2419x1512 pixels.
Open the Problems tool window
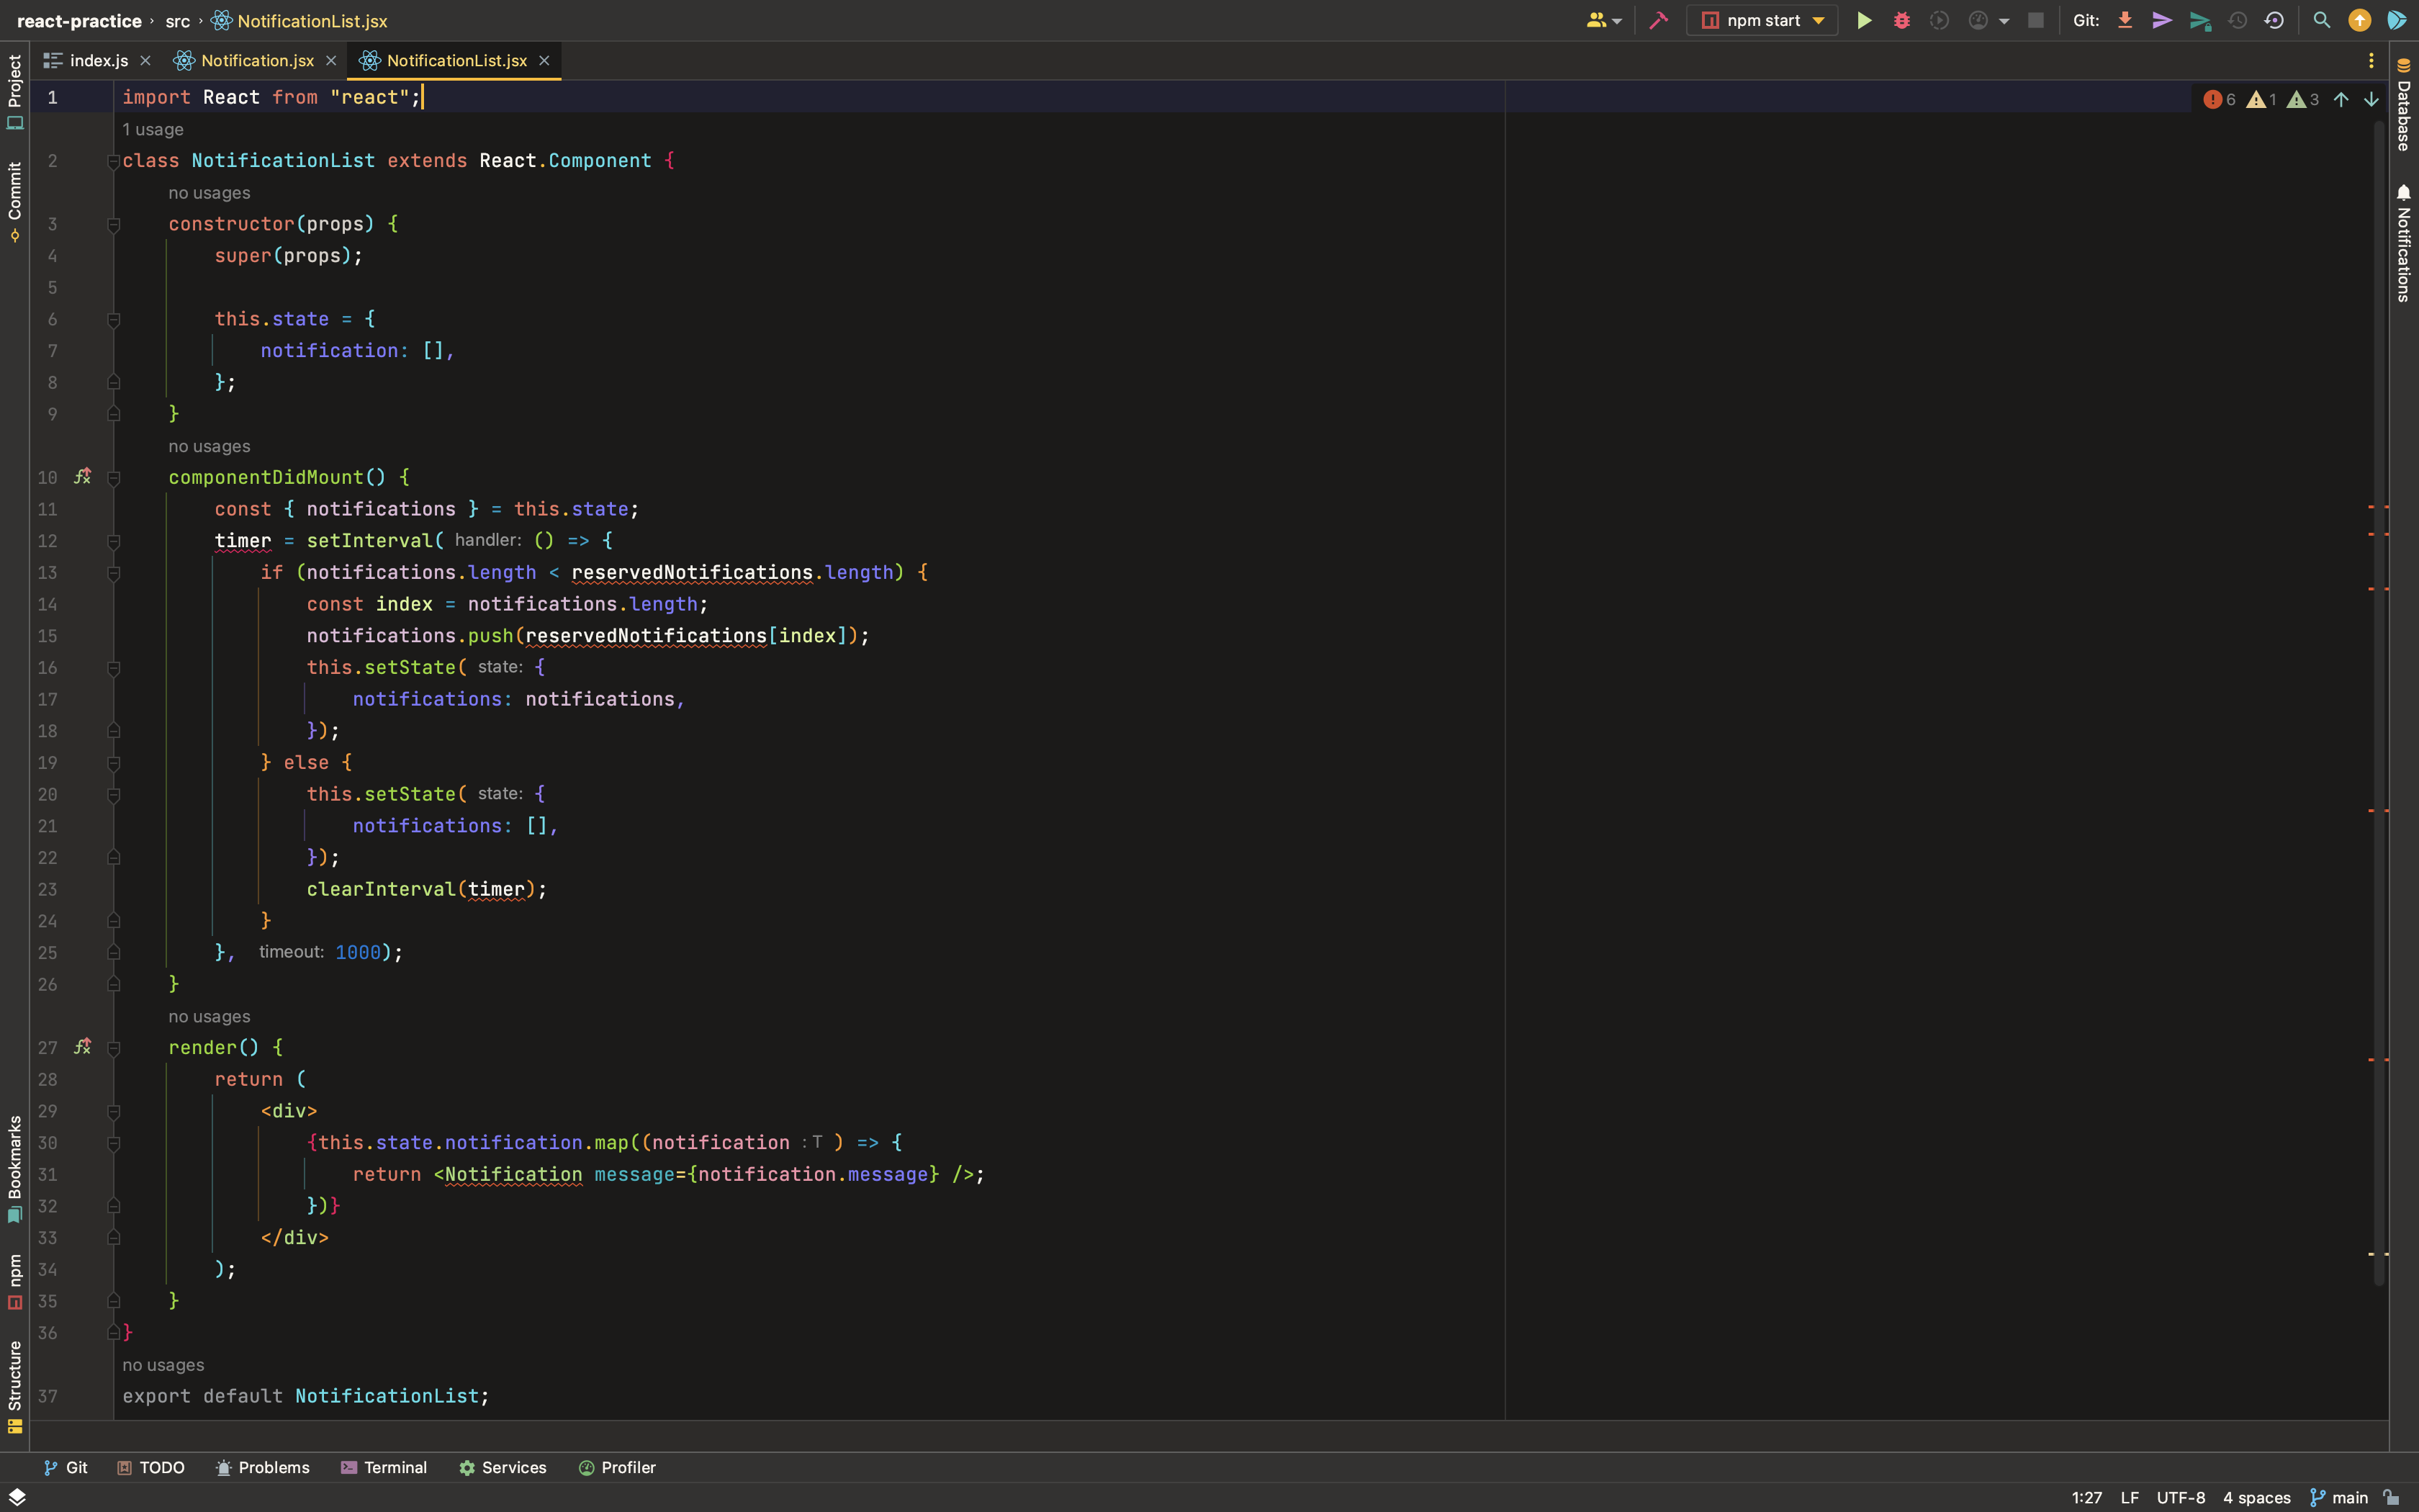263,1467
